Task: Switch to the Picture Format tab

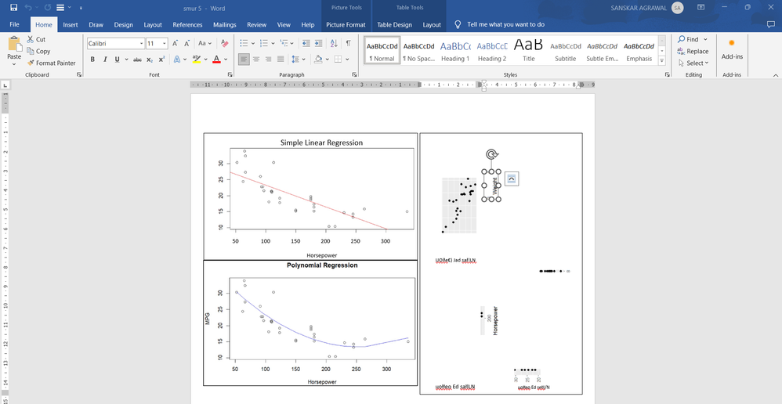Action: [346, 24]
